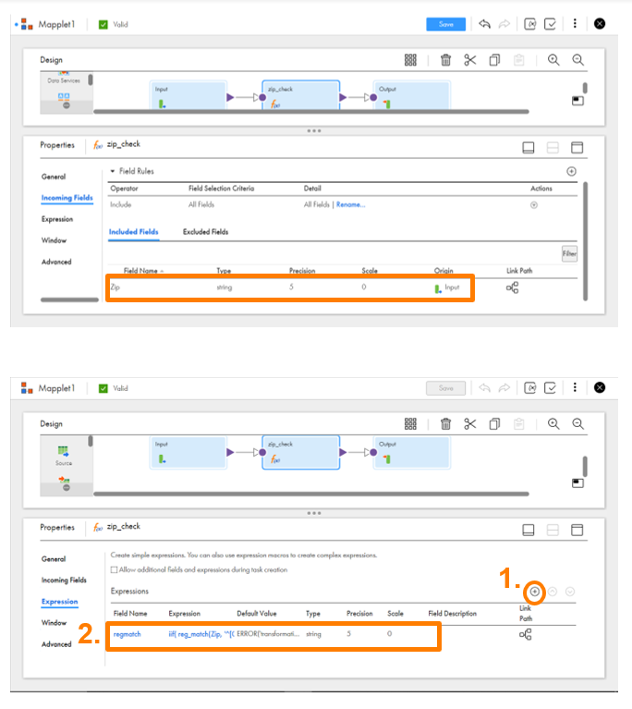Image resolution: width=632 pixels, height=709 pixels.
Task: Add a new expression with the circled plus icon
Action: (535, 592)
